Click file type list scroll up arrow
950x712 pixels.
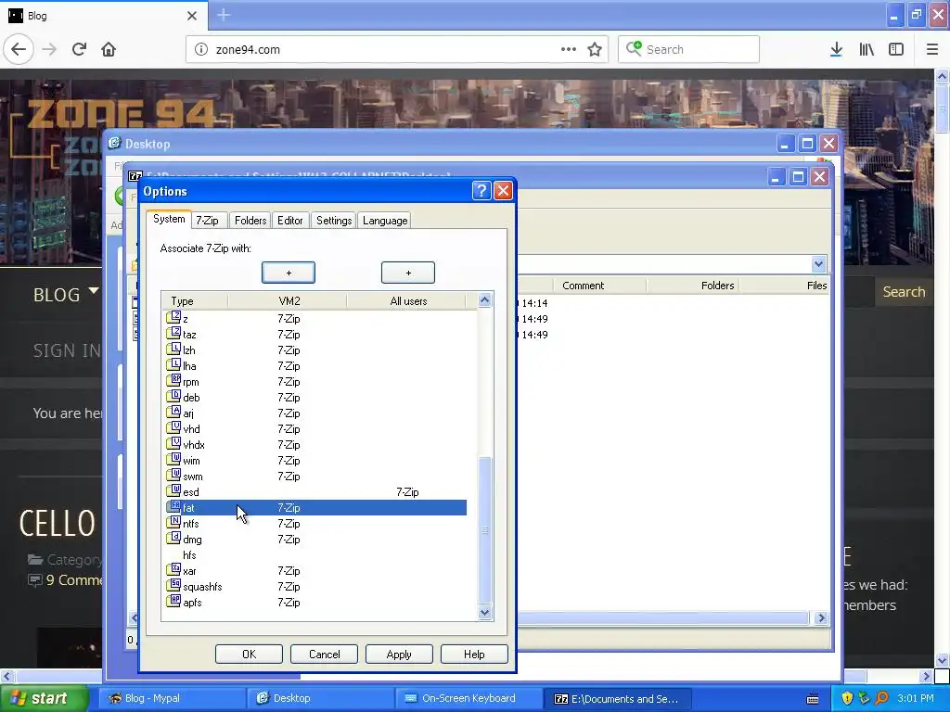click(x=484, y=300)
